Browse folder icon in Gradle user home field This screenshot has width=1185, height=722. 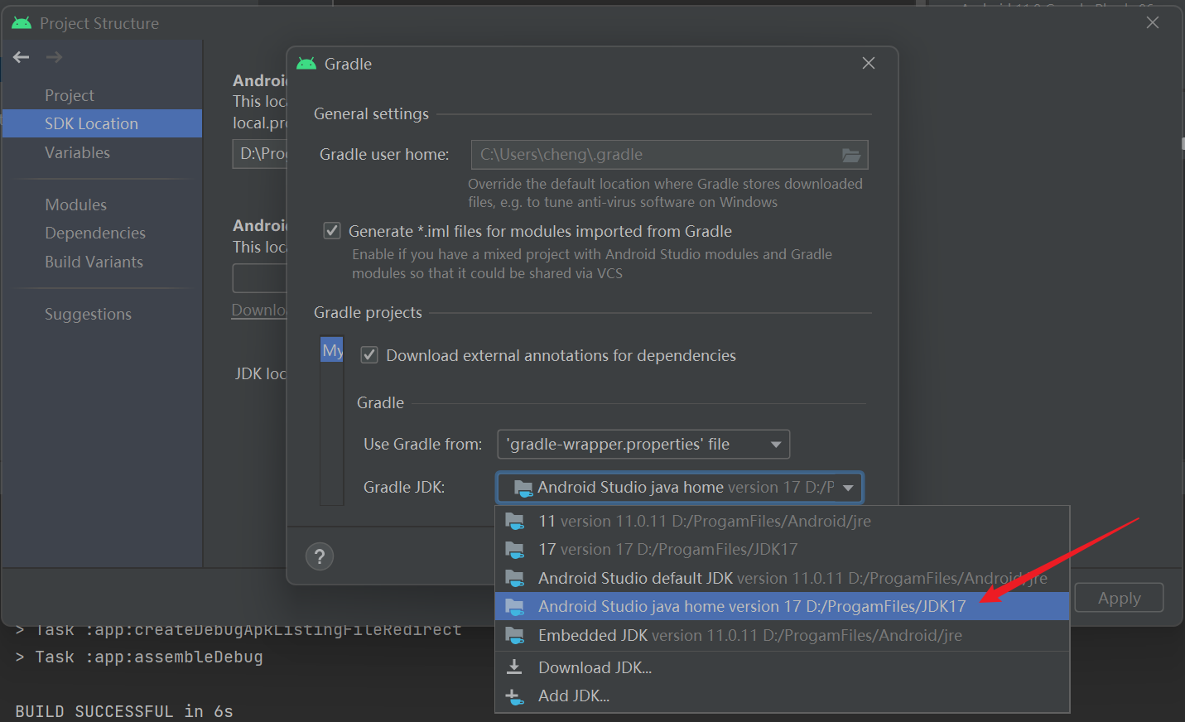point(851,155)
